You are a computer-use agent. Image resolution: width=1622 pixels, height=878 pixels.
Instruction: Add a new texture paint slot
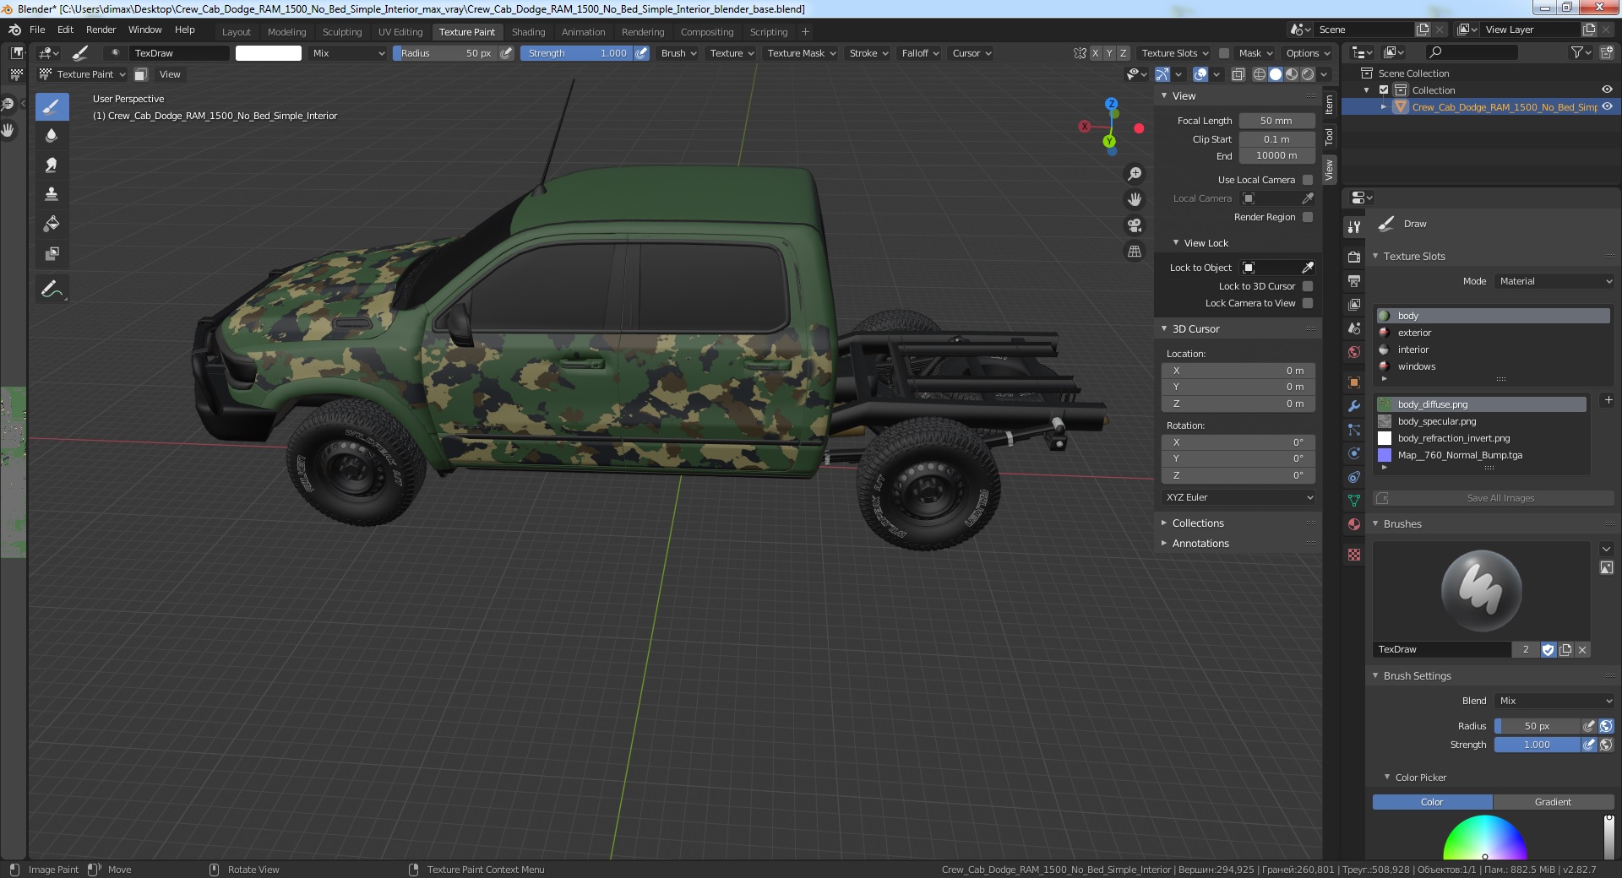[x=1608, y=400]
